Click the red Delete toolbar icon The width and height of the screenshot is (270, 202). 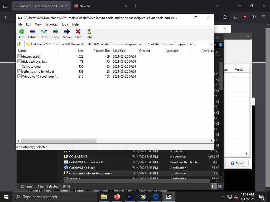[78, 34]
